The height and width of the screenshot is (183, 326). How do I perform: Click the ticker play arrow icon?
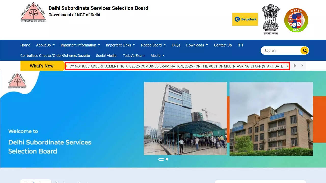pyautogui.click(x=295, y=66)
